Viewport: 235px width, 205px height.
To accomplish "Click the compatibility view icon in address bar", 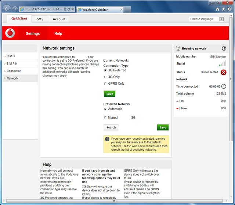I will (65, 9).
